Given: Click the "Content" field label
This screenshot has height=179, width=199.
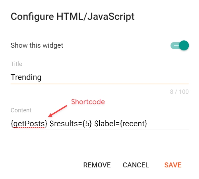Looking at the screenshot, I should pos(21,110).
